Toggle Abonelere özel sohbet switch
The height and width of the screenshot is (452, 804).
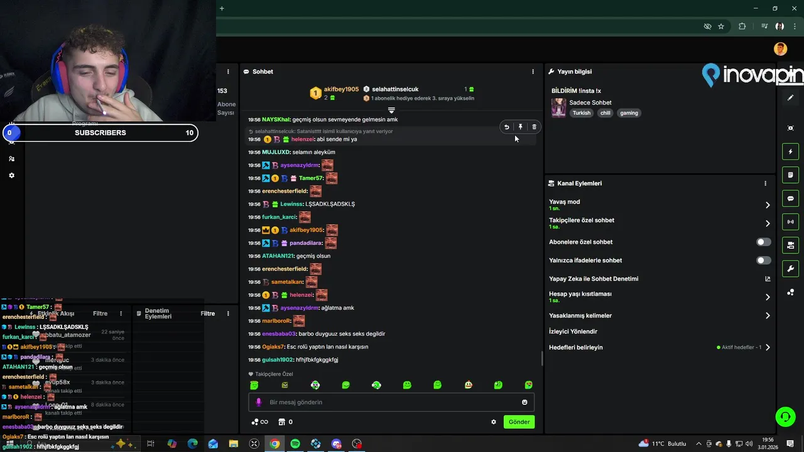pyautogui.click(x=764, y=242)
